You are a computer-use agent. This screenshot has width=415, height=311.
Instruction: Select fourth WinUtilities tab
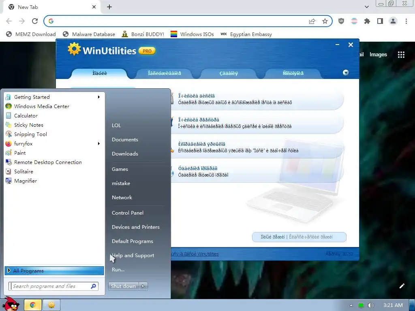[293, 73]
